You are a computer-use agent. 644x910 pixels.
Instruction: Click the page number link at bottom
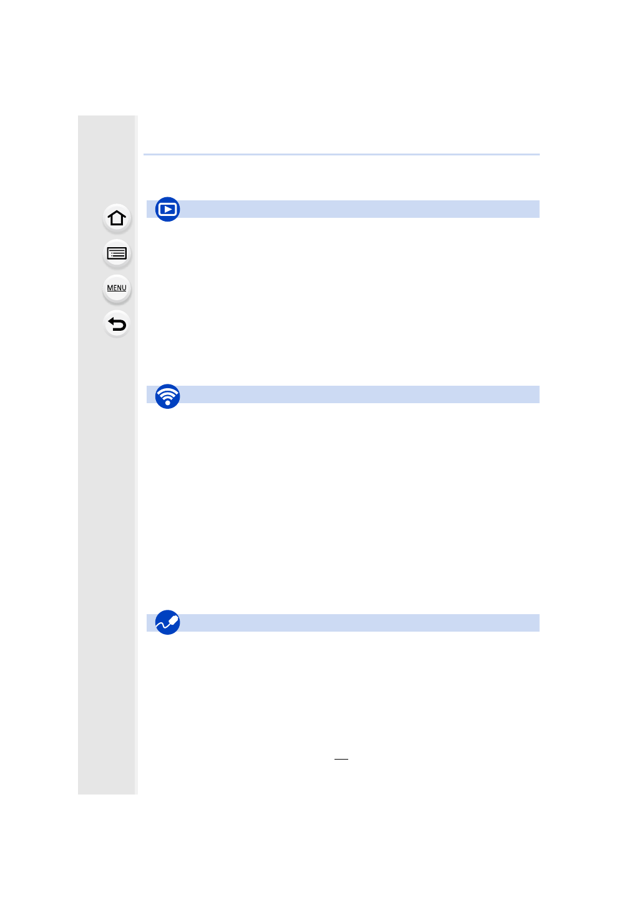341,756
